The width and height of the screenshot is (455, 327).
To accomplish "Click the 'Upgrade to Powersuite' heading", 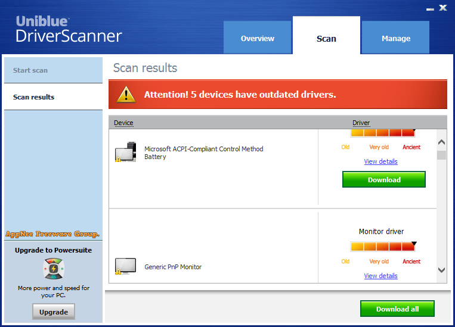I will pyautogui.click(x=54, y=250).
